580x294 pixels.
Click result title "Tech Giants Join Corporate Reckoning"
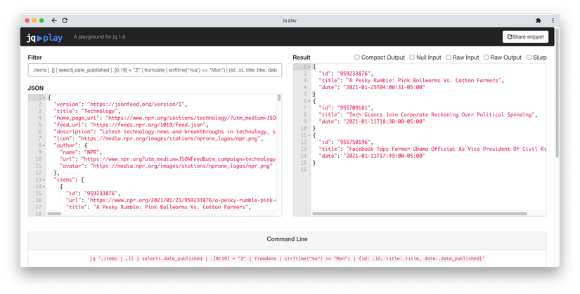click(x=428, y=114)
